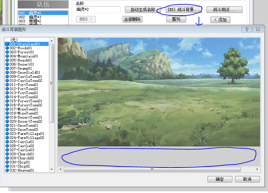Click the file list vertical scrollbar thumb
This screenshot has width=268, height=193.
pos(51,83)
